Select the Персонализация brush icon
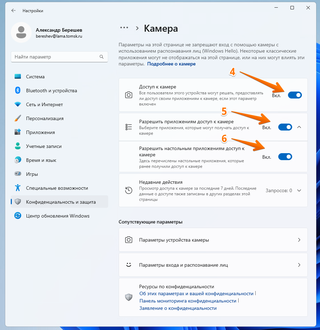320x330 pixels. (18, 118)
